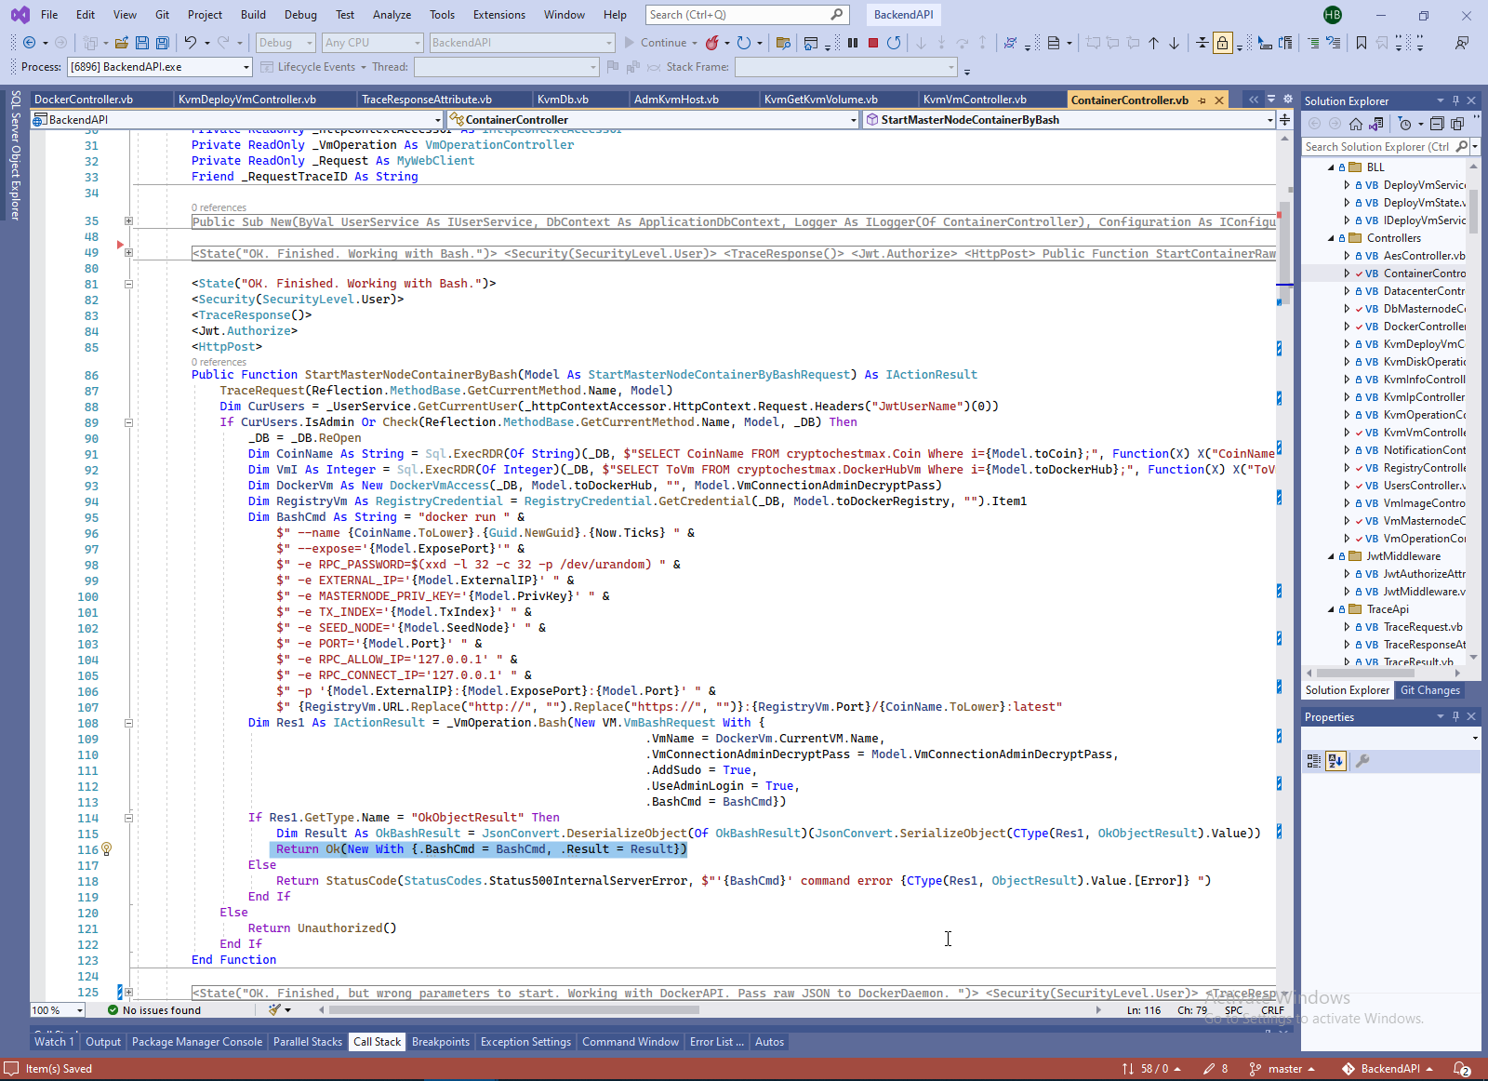Viewport: 1488px width, 1081px height.
Task: Show categorized properties icon
Action: 1314,761
